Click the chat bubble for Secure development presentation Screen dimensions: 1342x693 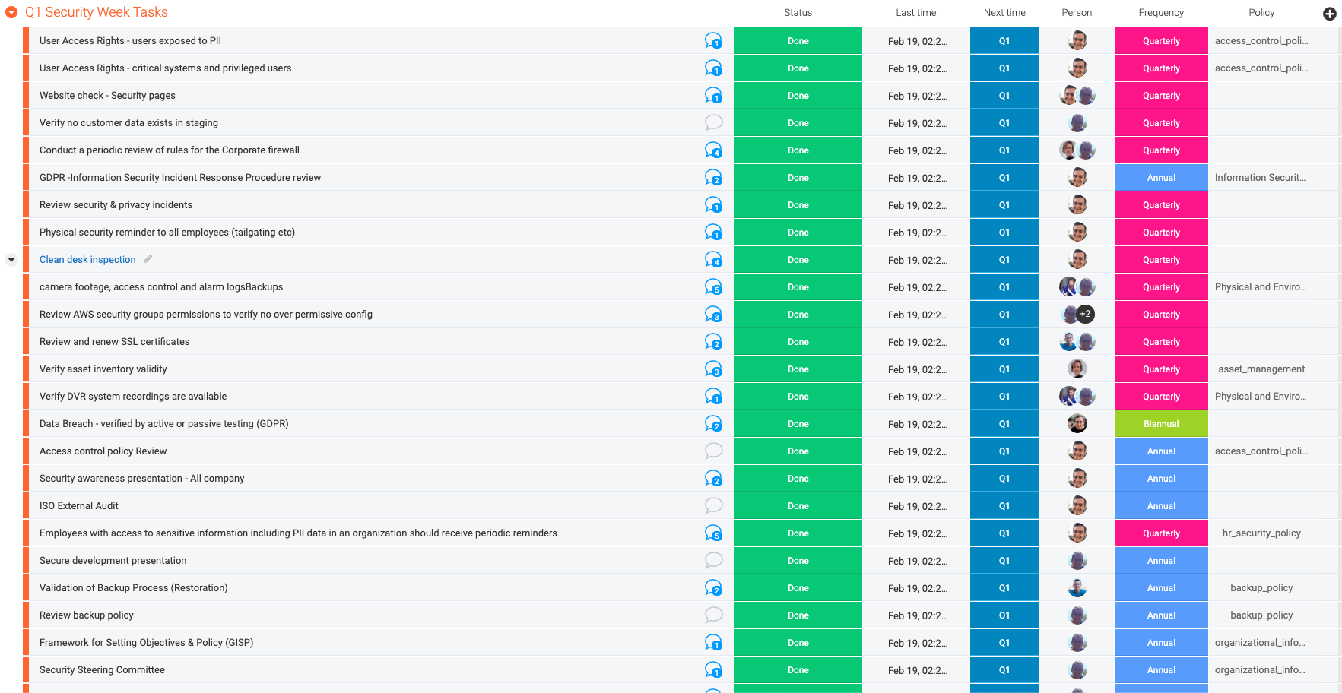[713, 560]
